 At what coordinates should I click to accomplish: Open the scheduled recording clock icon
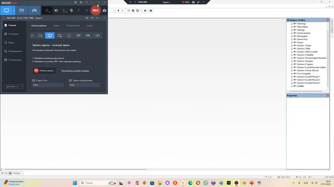click(x=81, y=2)
